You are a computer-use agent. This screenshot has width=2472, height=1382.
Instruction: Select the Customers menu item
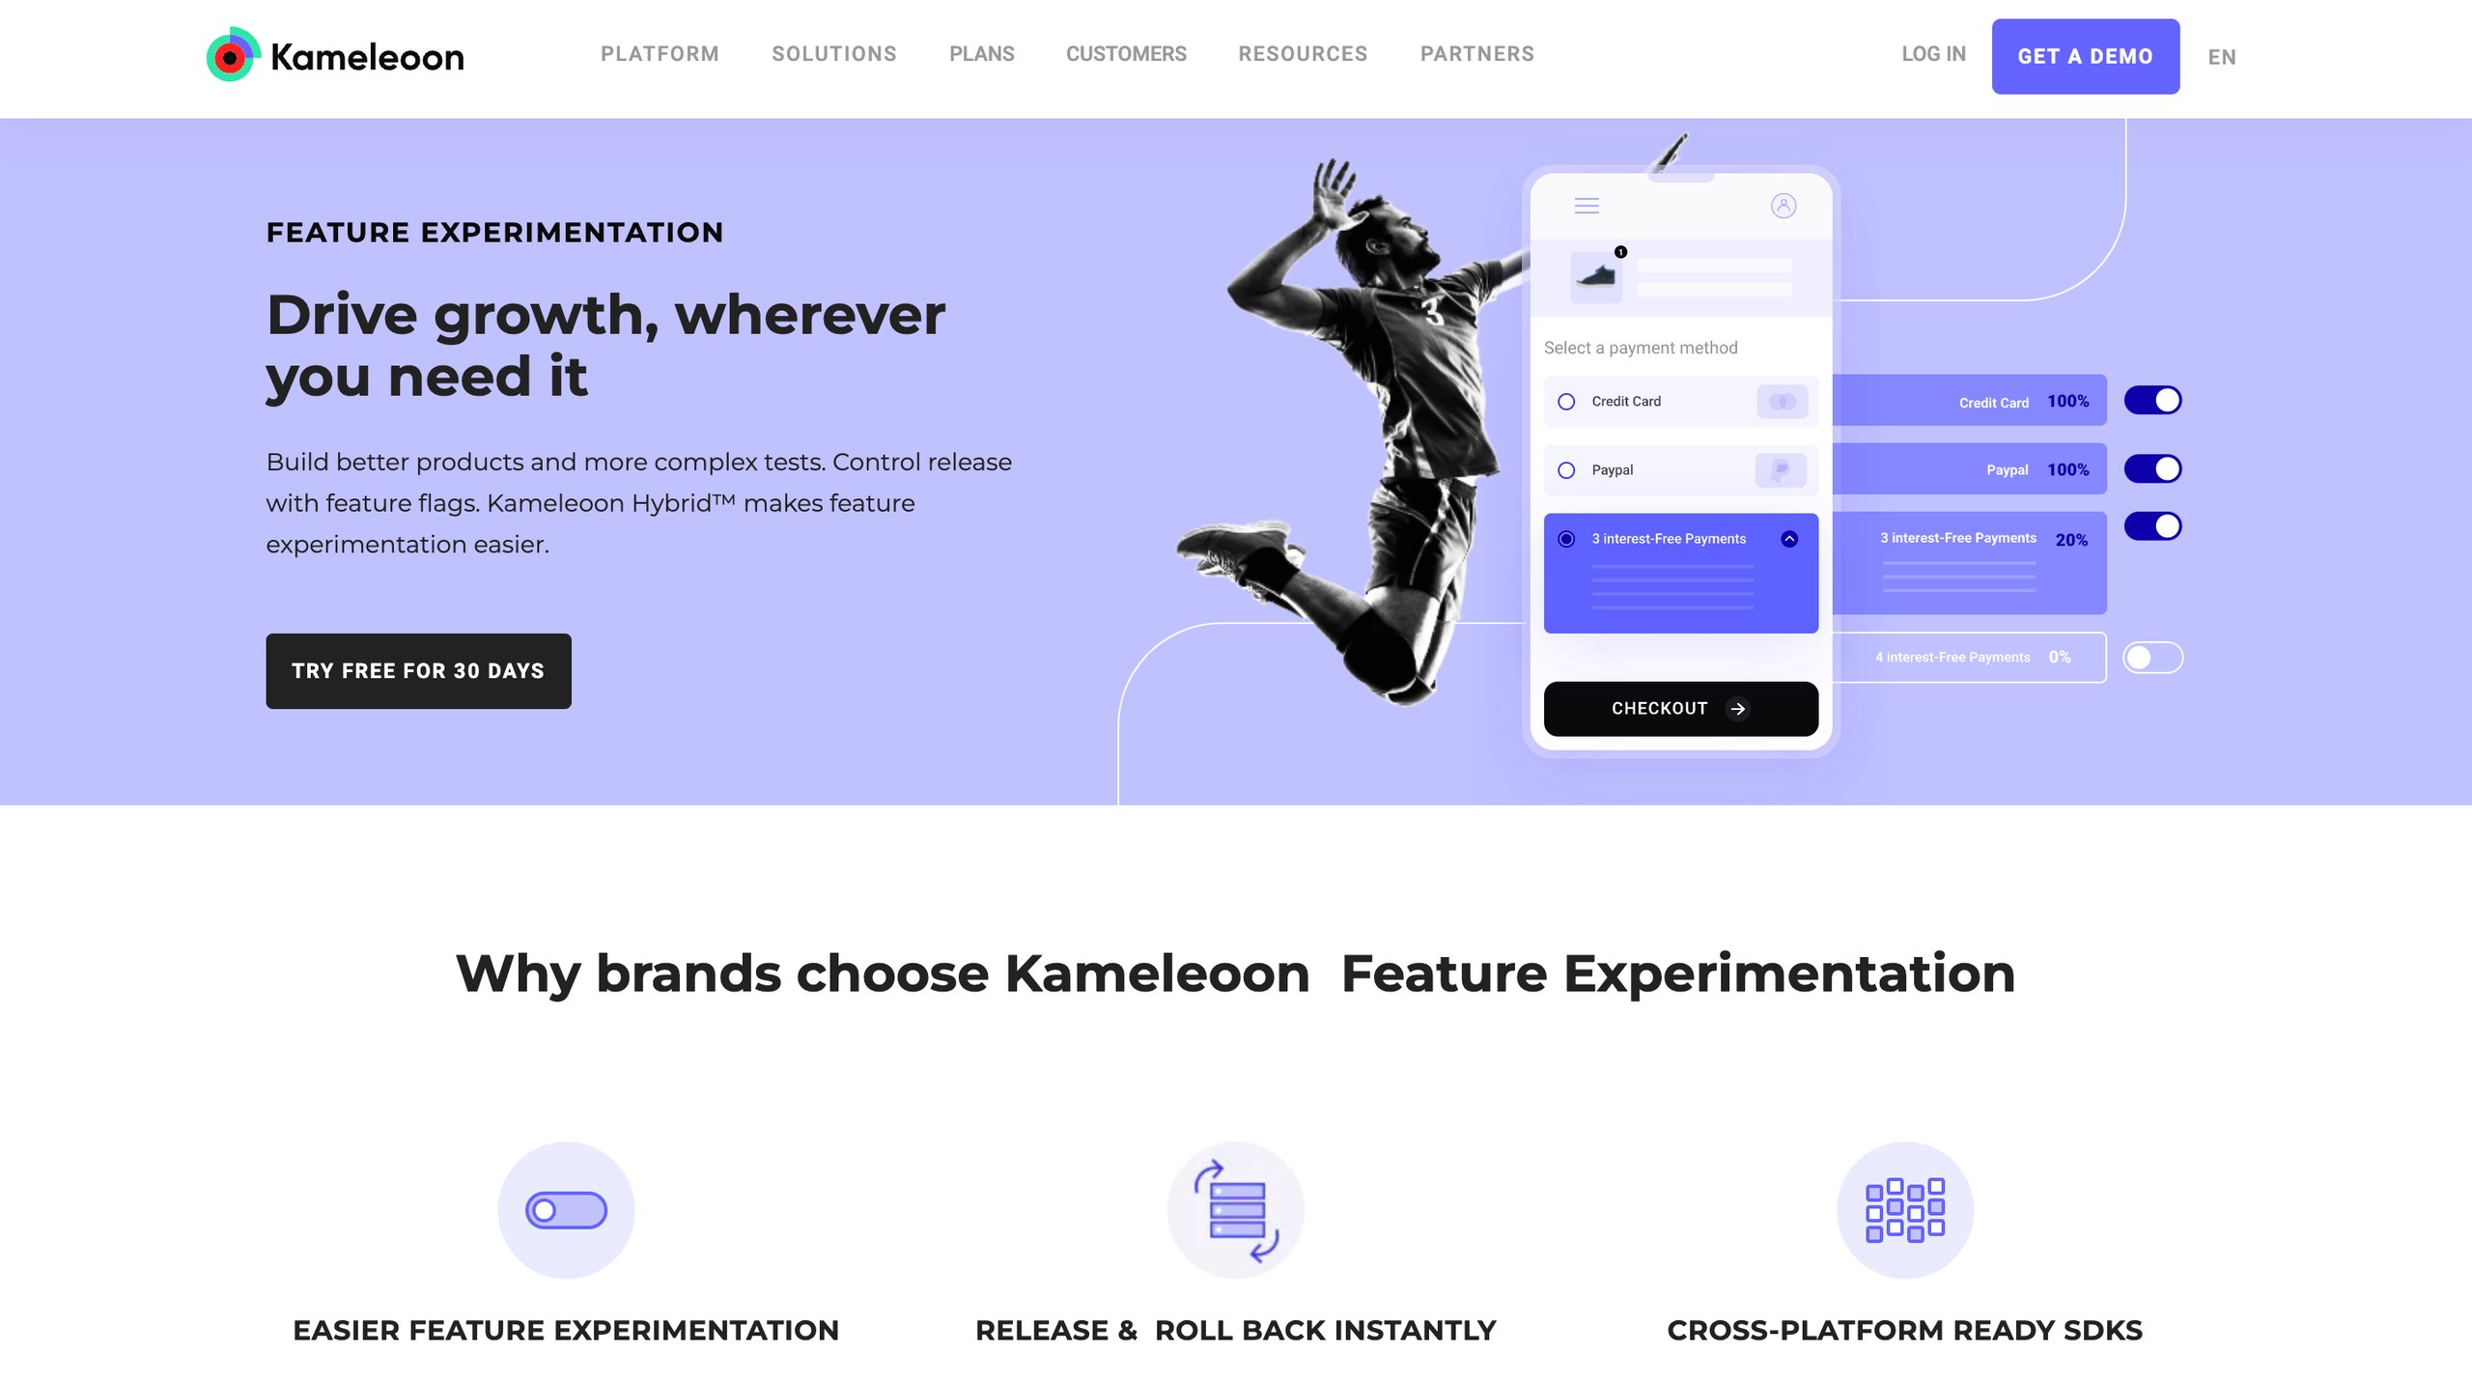click(1126, 52)
